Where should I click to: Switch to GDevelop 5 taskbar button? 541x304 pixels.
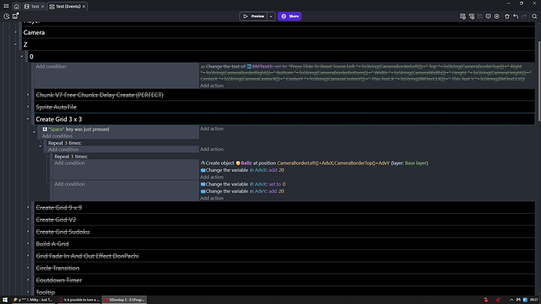[125, 300]
